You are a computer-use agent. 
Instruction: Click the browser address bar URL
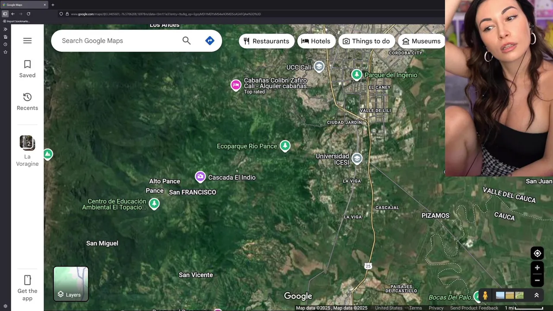(166, 14)
